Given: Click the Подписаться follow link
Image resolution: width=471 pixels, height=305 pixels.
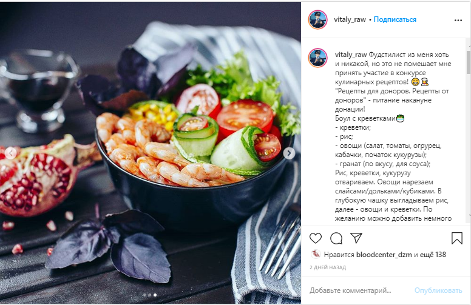Looking at the screenshot, I should click(395, 19).
